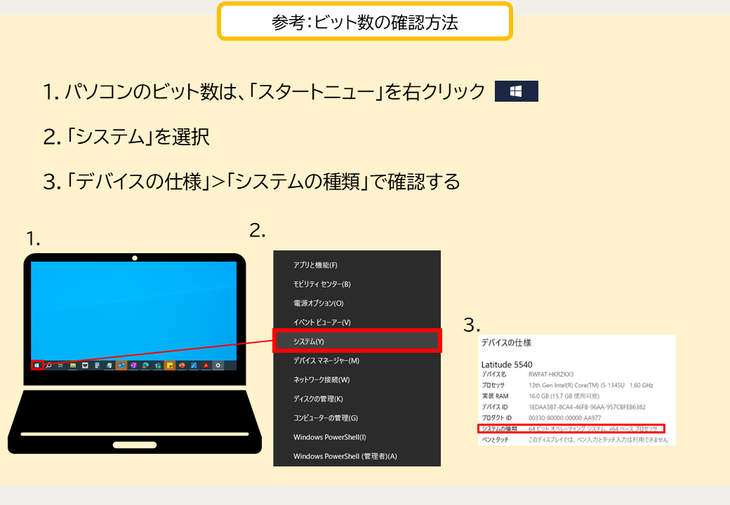The image size is (730, 505).
Task: Open Settings gear icon in taskbar
Action: click(x=218, y=365)
